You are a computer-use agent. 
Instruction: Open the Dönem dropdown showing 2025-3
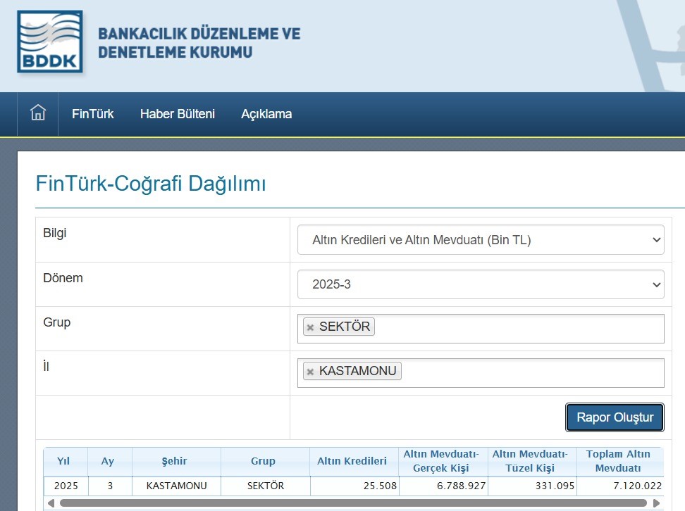coord(481,284)
